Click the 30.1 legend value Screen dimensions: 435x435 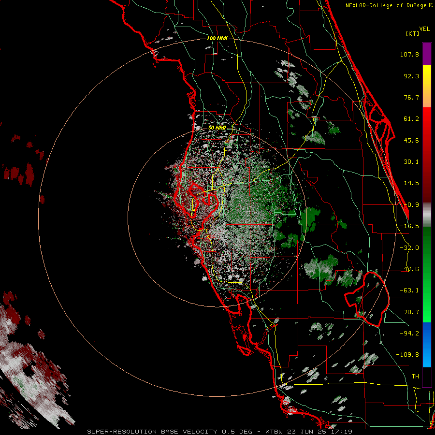[x=411, y=162]
